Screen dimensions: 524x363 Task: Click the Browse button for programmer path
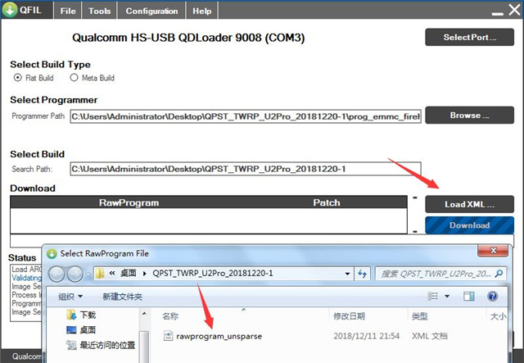click(469, 116)
